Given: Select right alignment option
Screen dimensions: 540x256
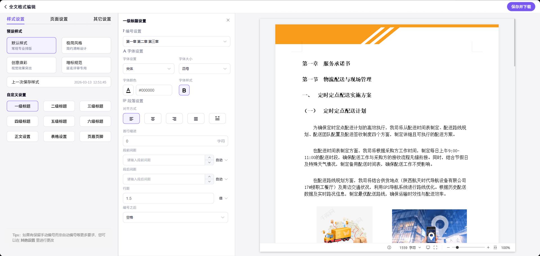Looking at the screenshot, I should pyautogui.click(x=174, y=118).
